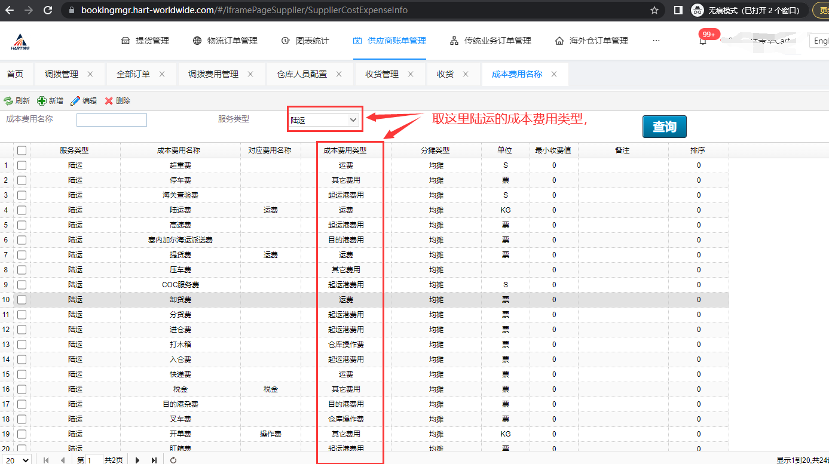Click the red 删除 delete icon
This screenshot has width=829, height=464.
(109, 101)
